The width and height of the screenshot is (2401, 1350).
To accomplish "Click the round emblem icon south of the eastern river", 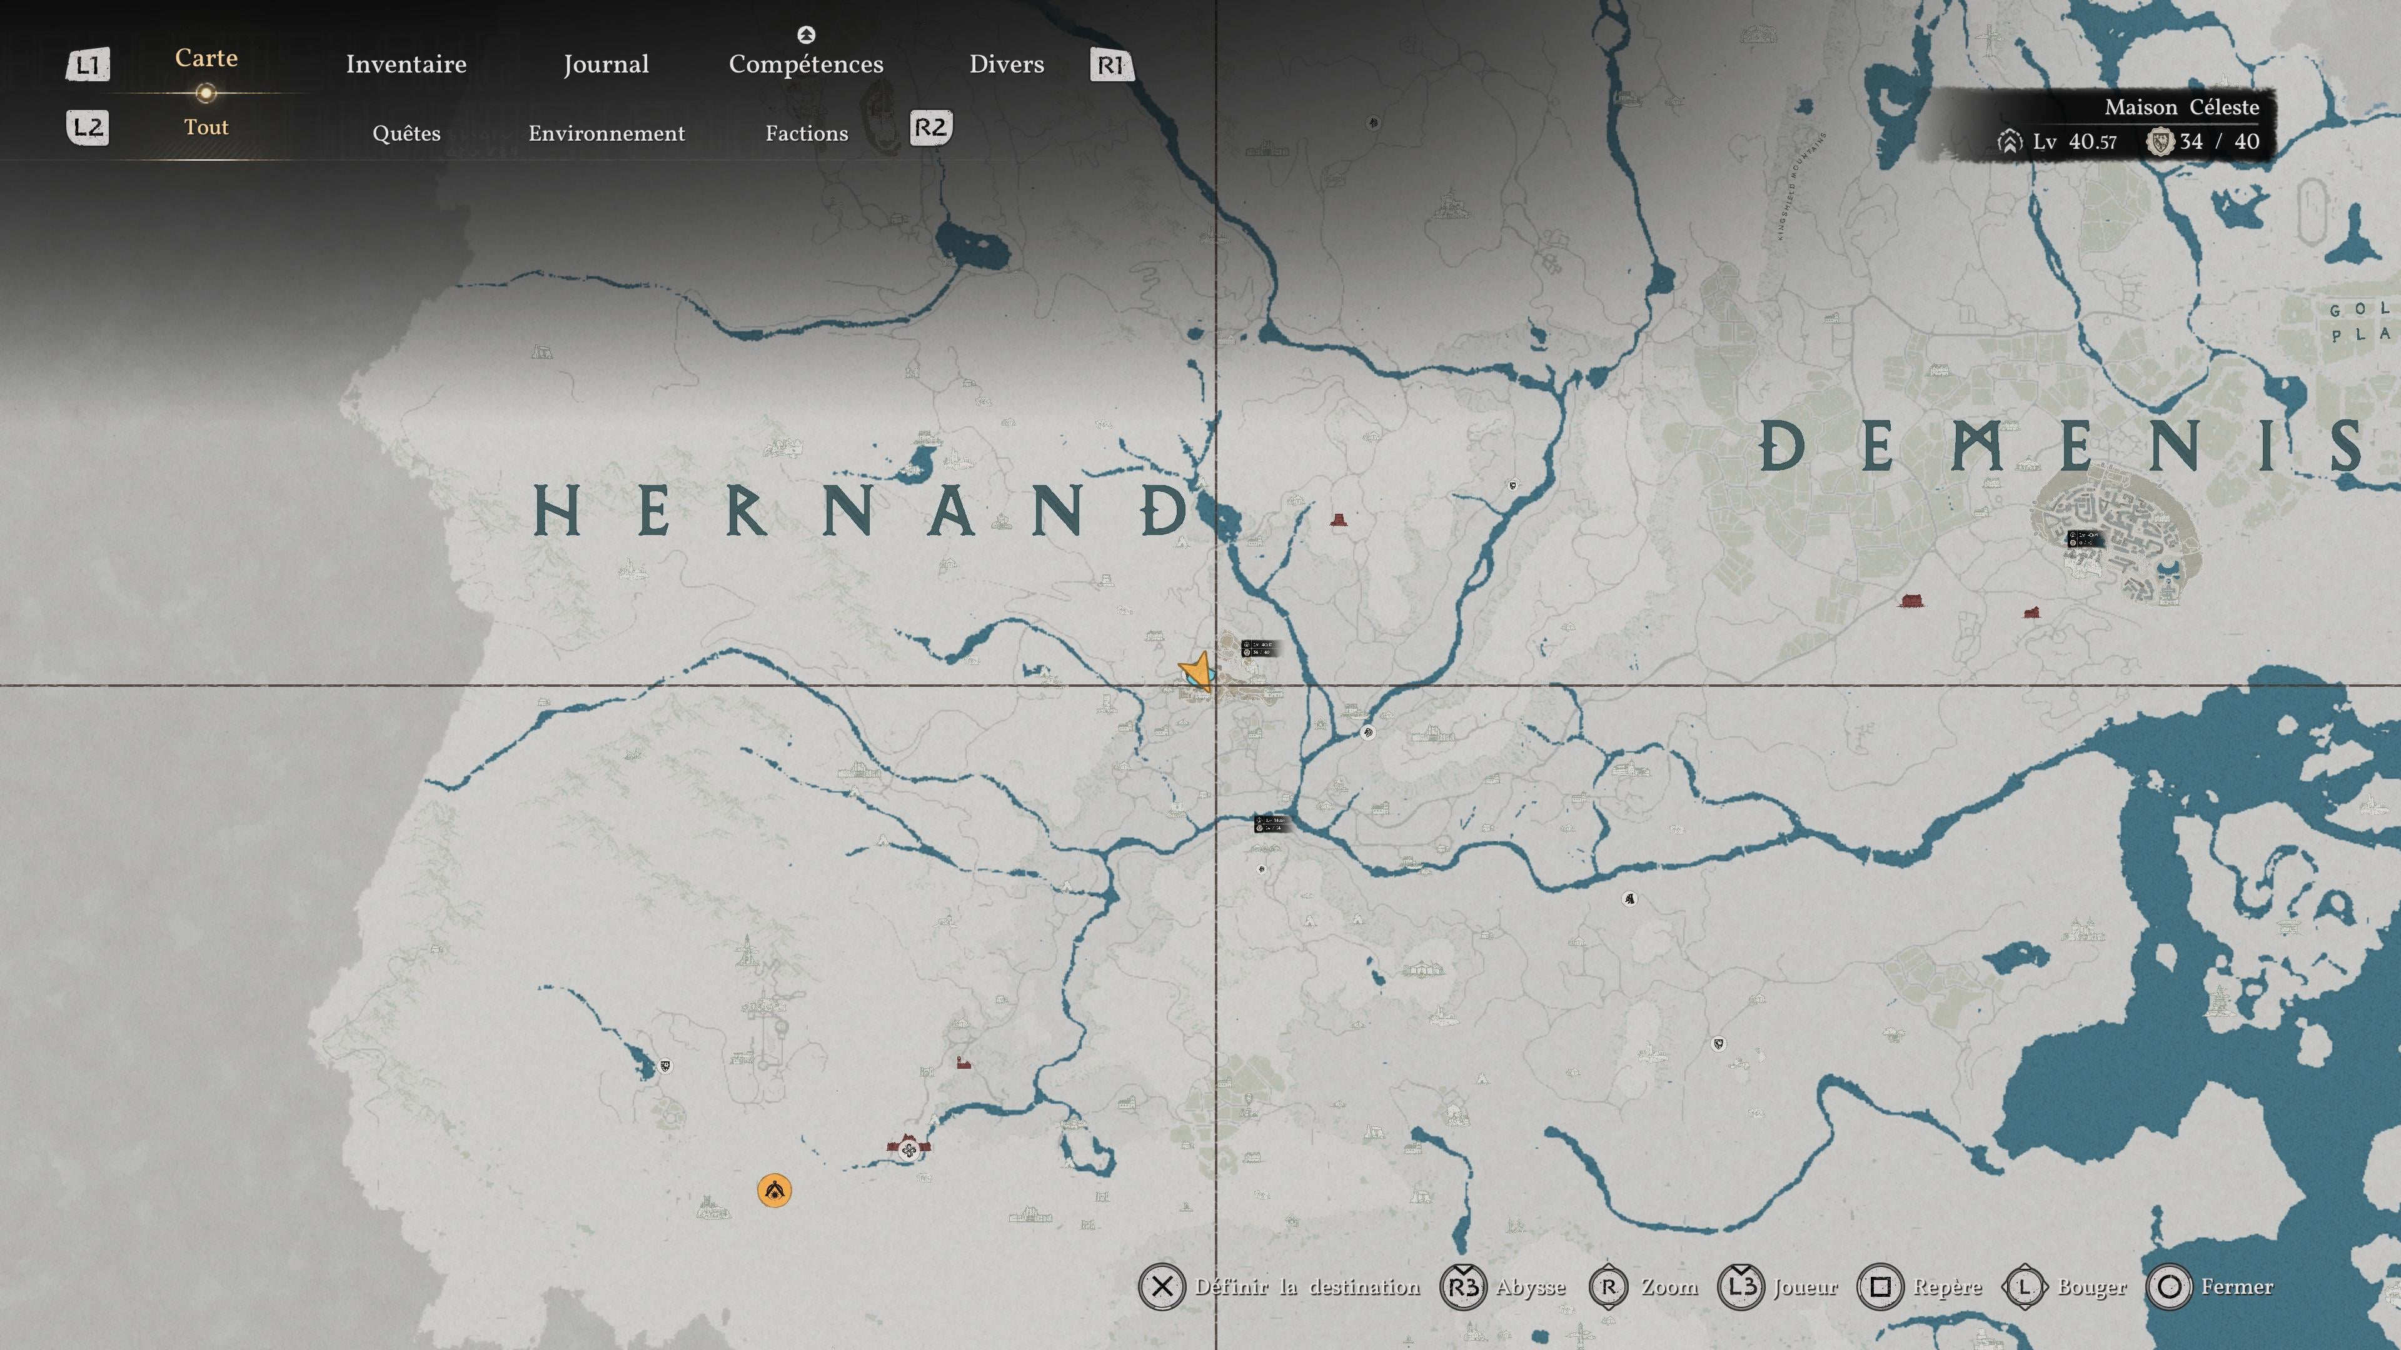I will [x=1629, y=899].
